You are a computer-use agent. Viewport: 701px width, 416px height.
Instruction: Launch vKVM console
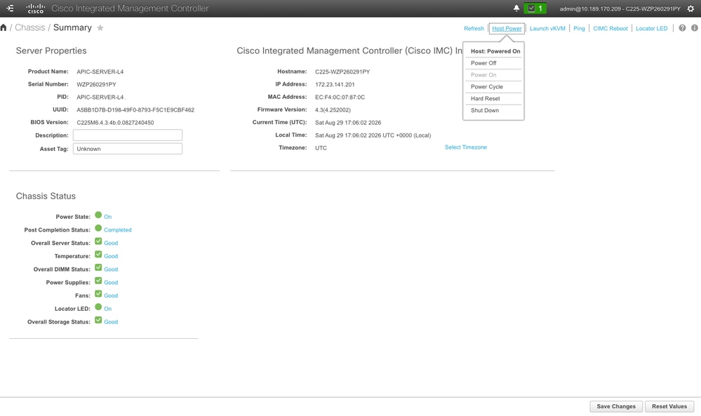click(x=547, y=28)
